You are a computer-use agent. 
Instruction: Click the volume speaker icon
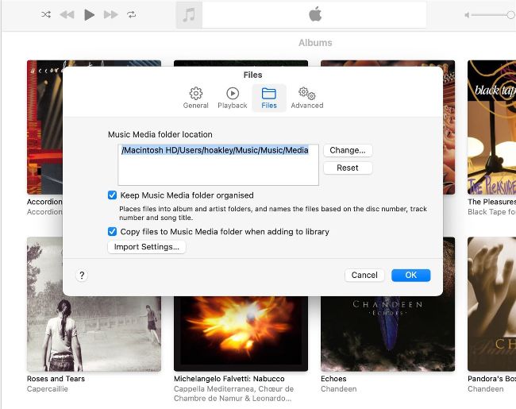467,15
